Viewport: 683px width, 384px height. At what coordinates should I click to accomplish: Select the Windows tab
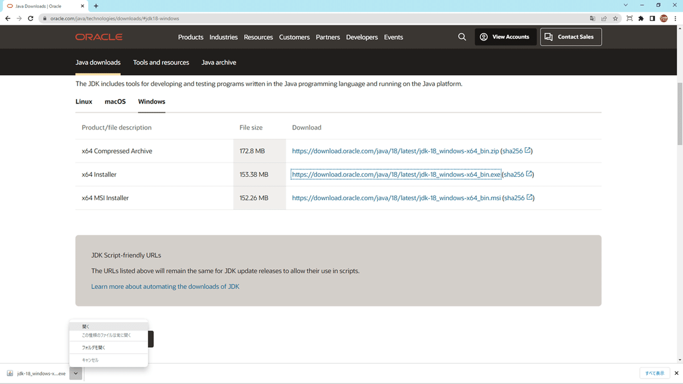151,102
